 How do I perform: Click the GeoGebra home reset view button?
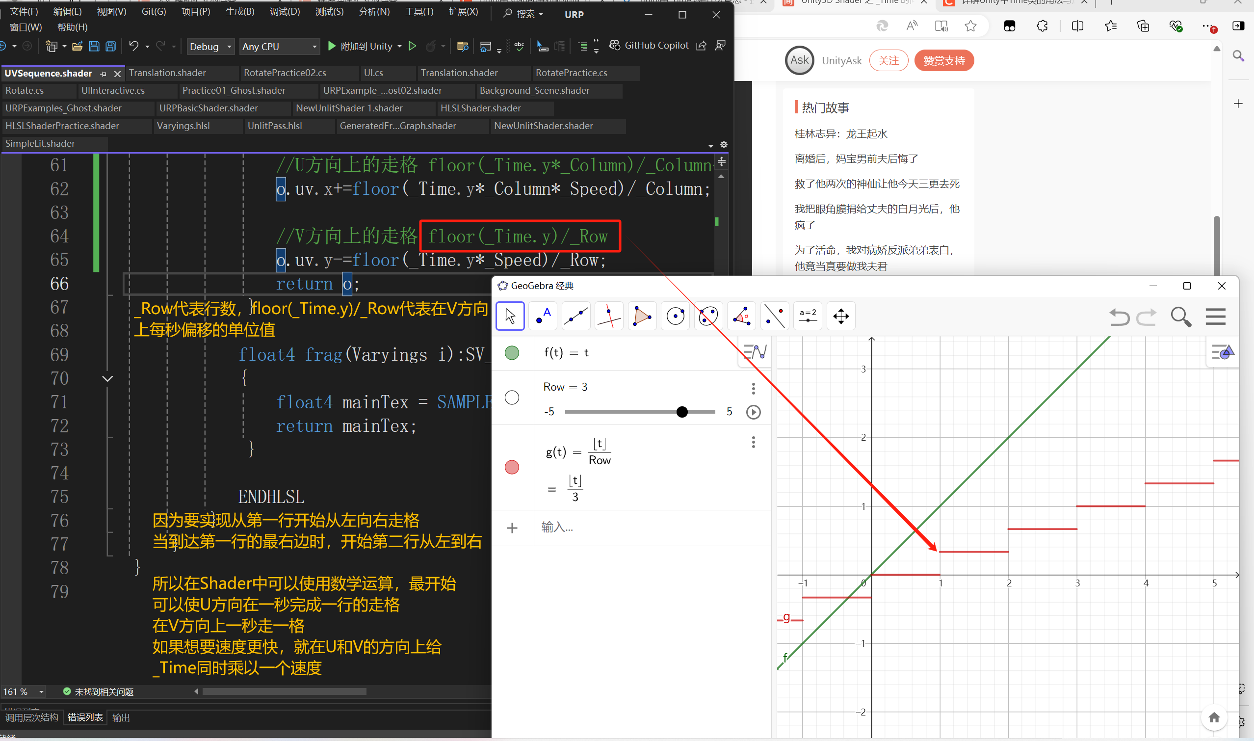1214,717
